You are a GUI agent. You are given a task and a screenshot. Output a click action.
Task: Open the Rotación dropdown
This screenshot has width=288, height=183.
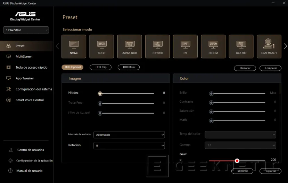coord(129,146)
